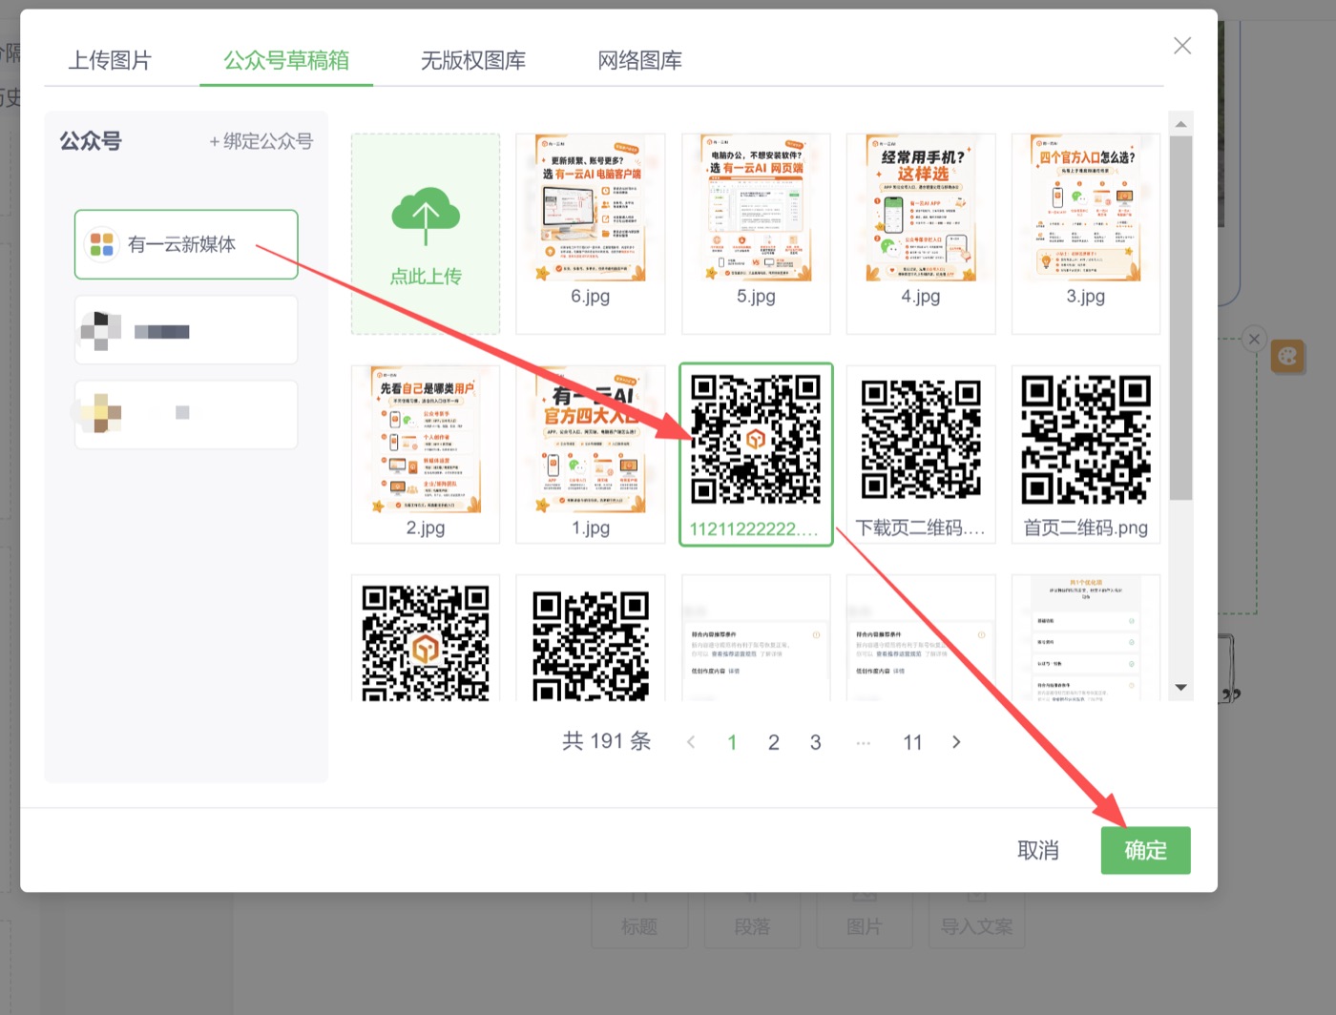1336x1015 pixels.
Task: Select the 首页二维码.png image
Action: point(1086,454)
